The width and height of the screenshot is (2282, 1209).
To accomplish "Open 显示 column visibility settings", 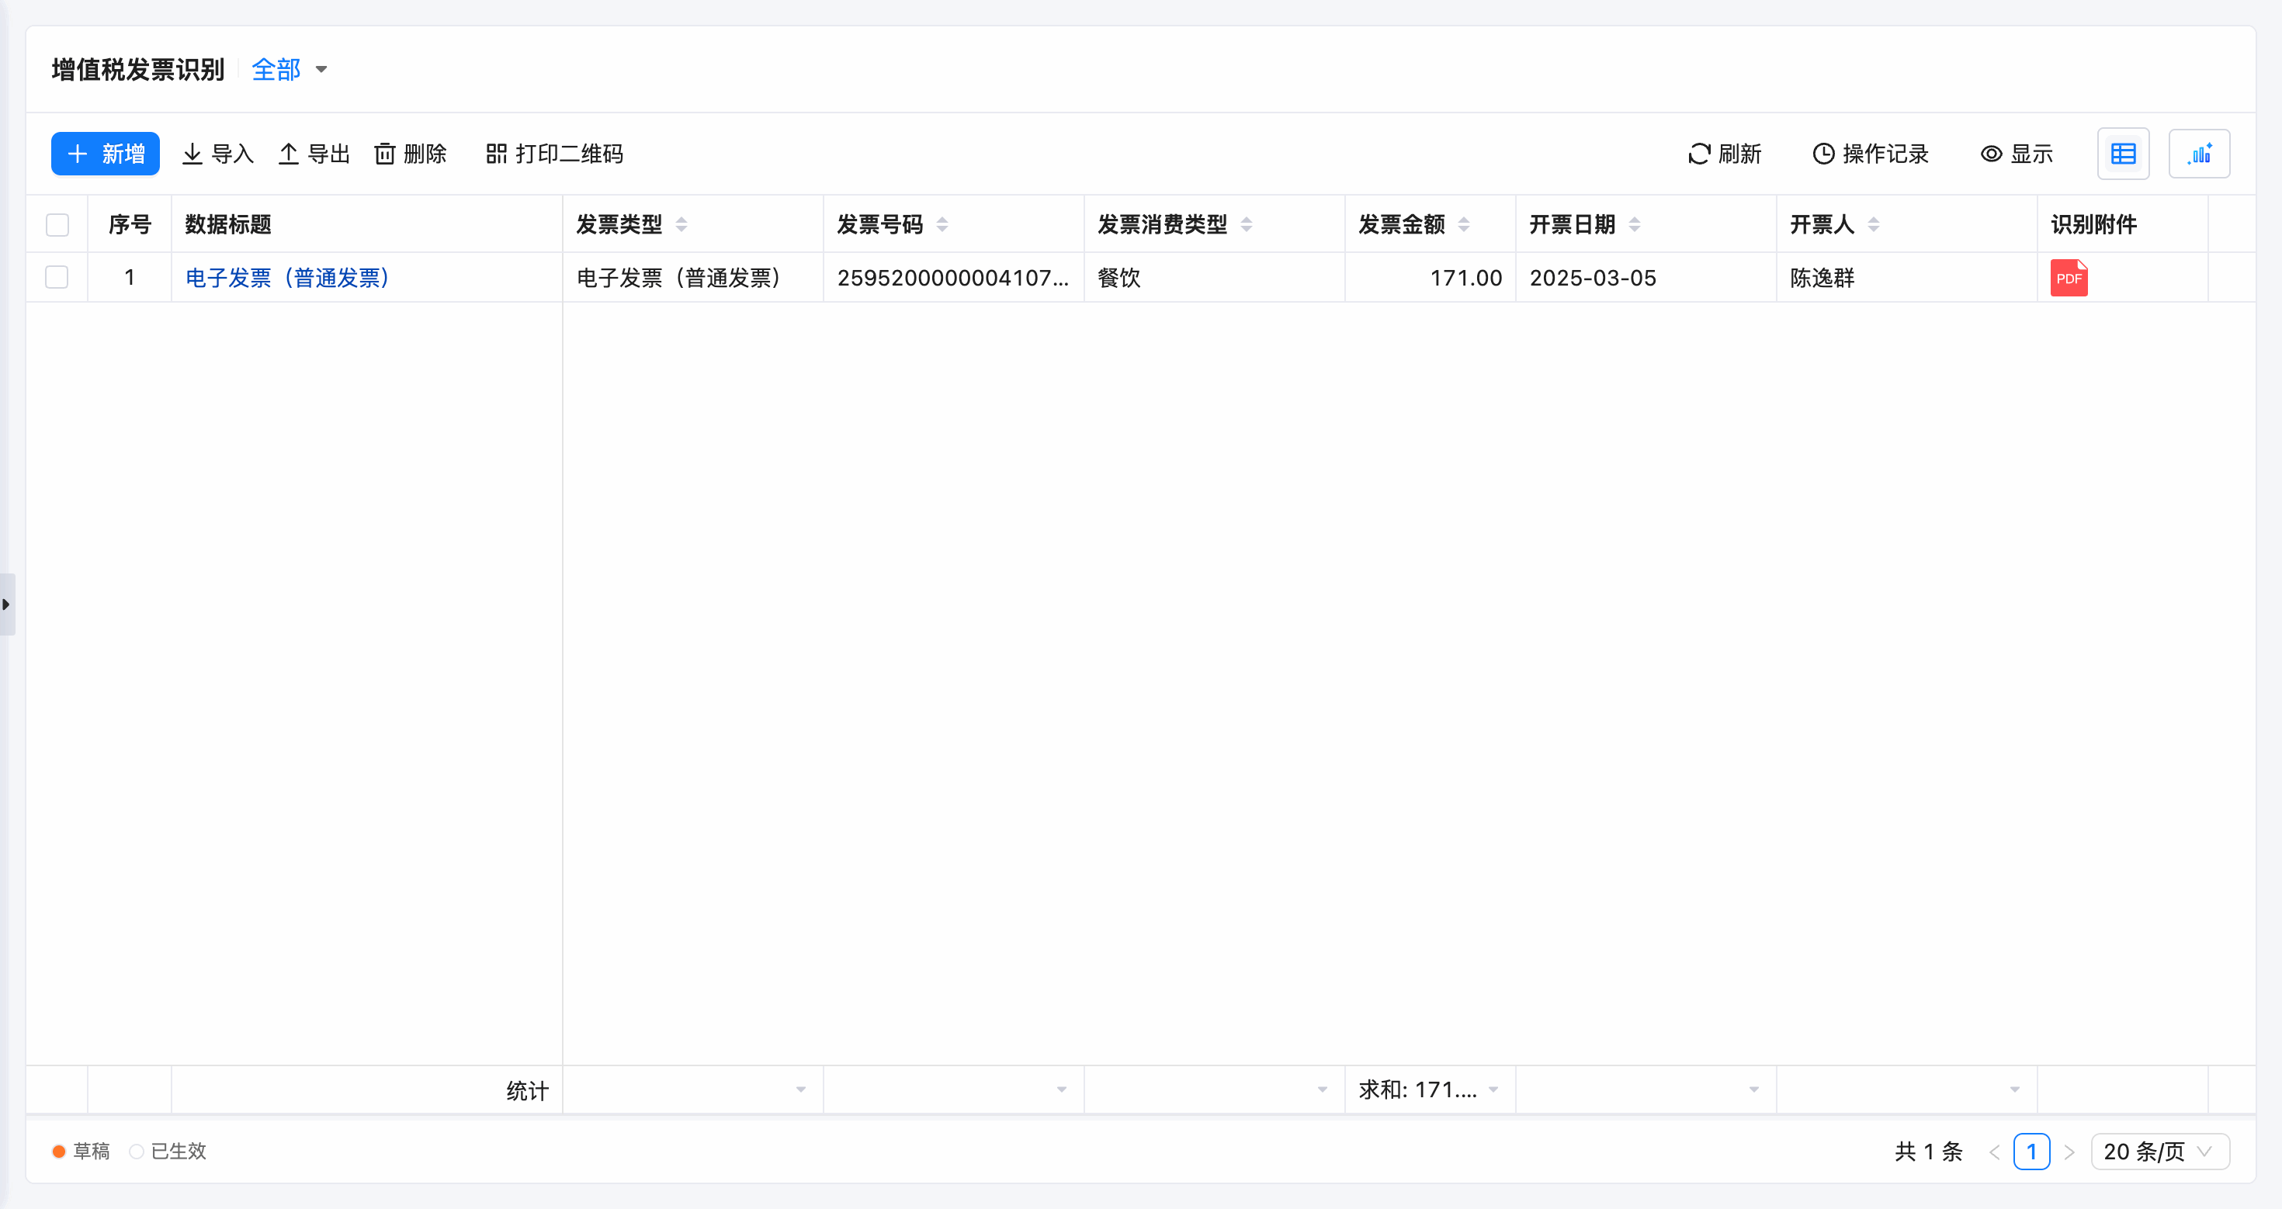I will click(x=2017, y=154).
